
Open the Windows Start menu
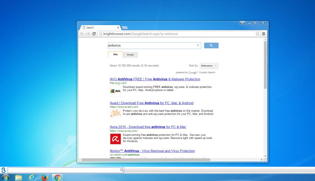tap(5, 178)
